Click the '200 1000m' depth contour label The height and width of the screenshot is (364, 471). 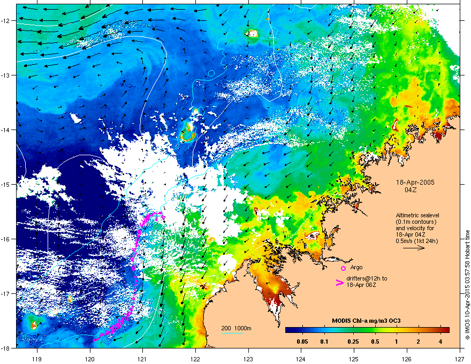click(x=237, y=328)
